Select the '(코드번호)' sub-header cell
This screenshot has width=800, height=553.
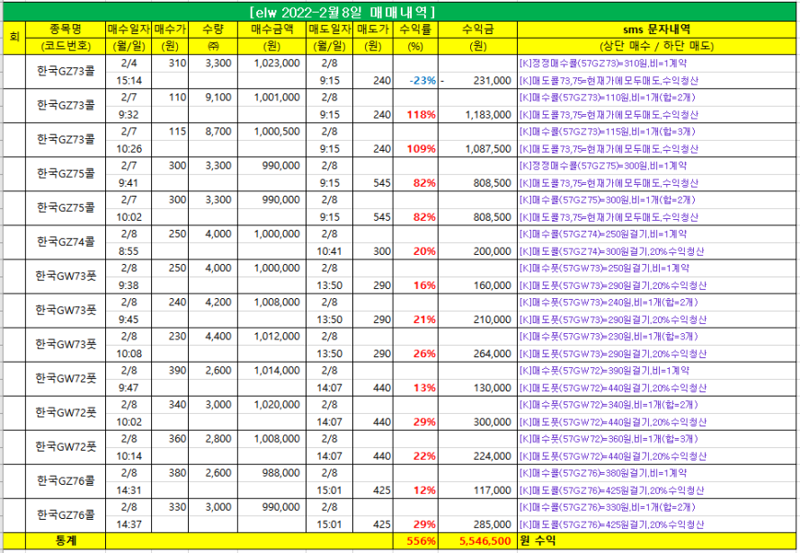[66, 46]
